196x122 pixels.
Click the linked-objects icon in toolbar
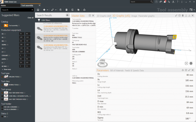[78, 10]
